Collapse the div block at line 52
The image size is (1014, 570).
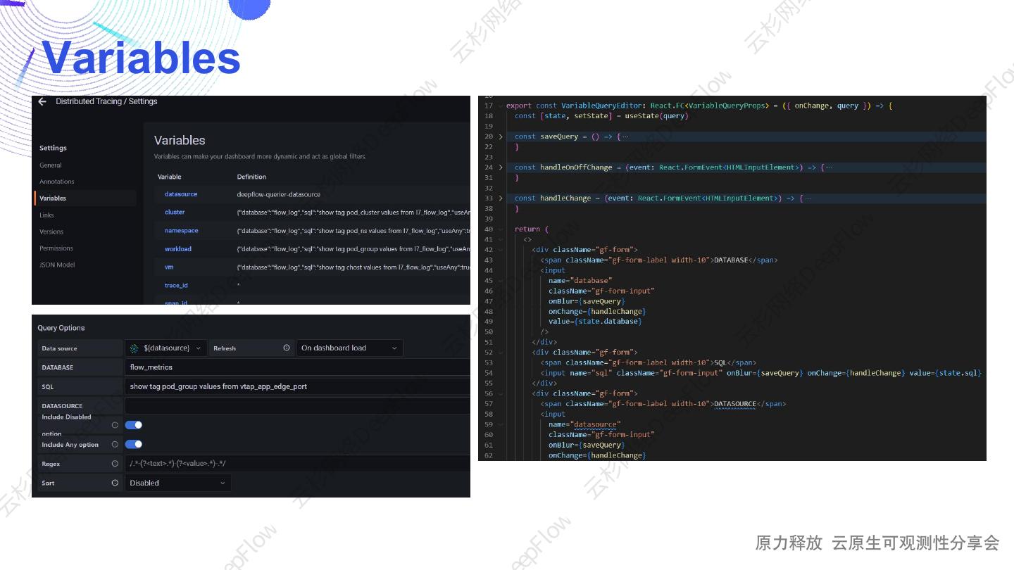(x=501, y=353)
